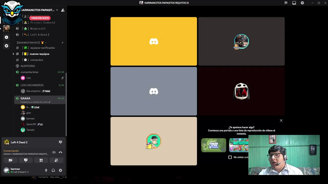This screenshot has width=328, height=184.
Task: Click karman's avatar in the user panel
Action: [6, 170]
